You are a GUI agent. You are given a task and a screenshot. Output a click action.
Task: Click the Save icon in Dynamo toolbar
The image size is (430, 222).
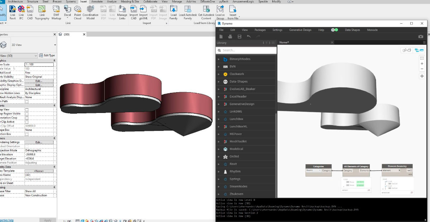coord(239,37)
